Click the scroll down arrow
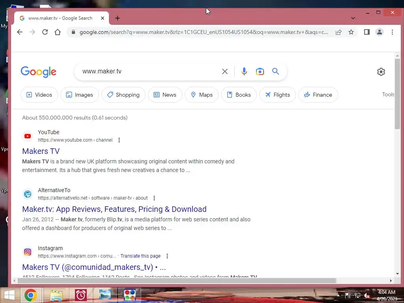The width and height of the screenshot is (404, 303). (397, 274)
